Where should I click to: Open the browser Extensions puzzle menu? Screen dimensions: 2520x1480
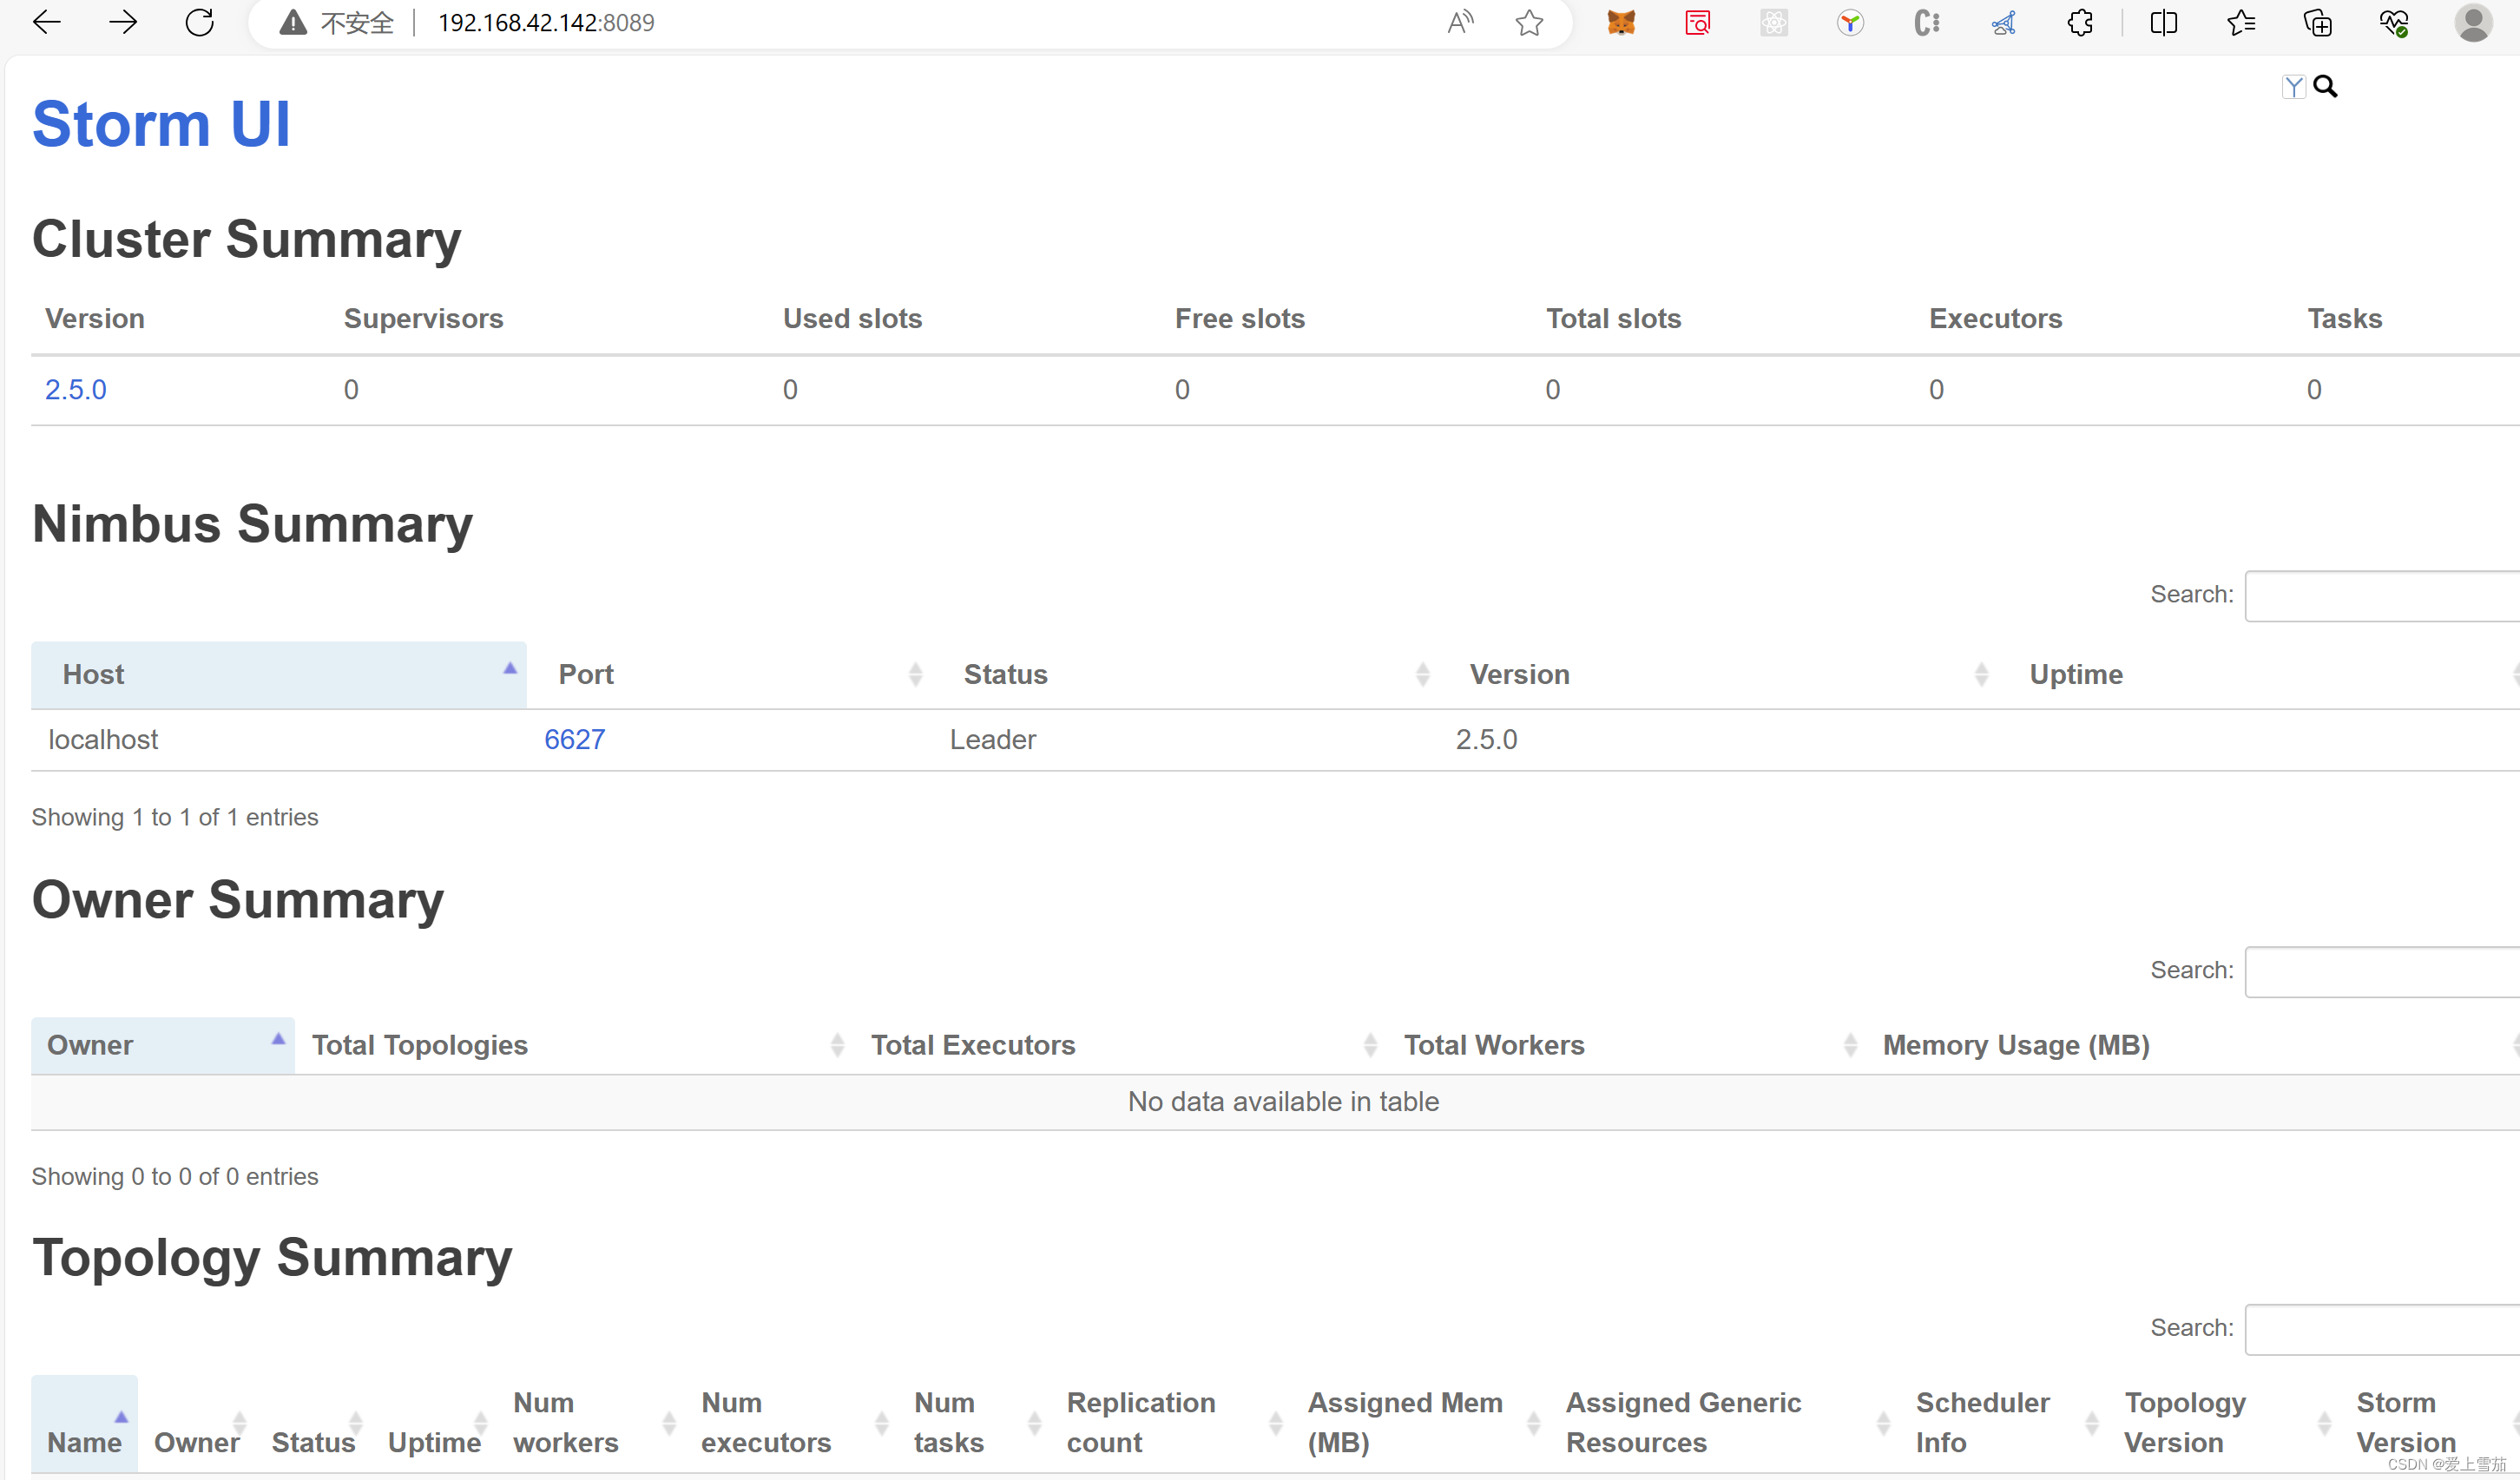[x=2081, y=22]
